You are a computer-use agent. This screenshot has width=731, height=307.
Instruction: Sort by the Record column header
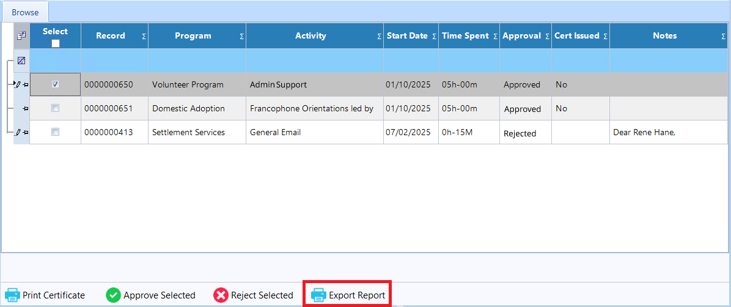[x=111, y=35]
